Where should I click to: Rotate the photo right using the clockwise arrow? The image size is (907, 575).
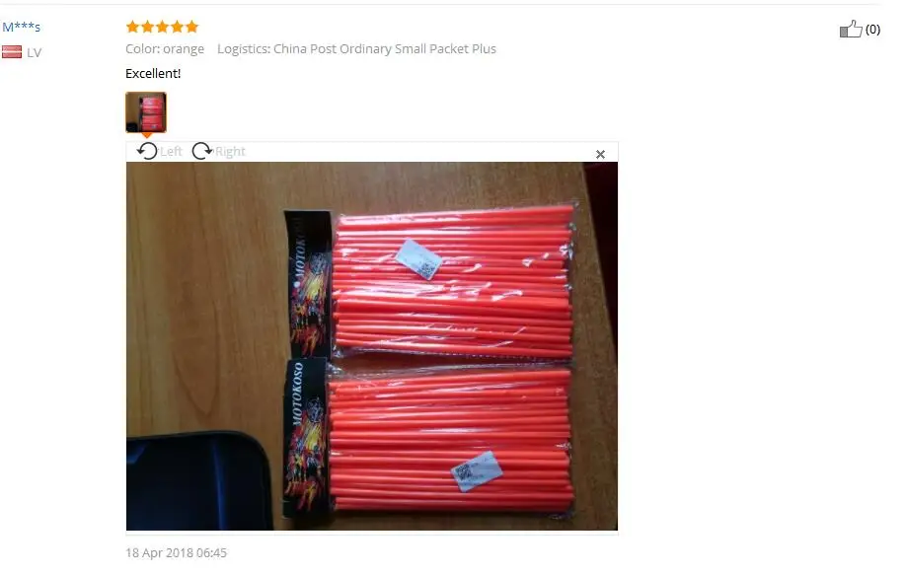click(202, 152)
